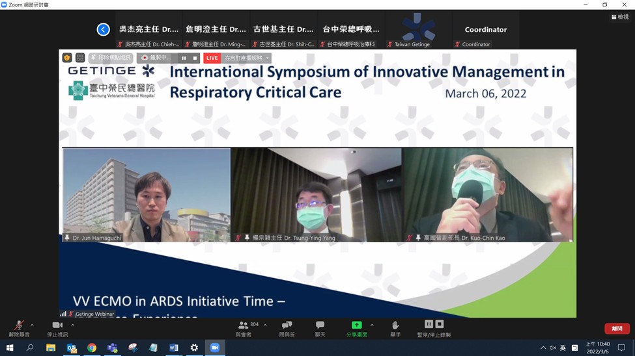The width and height of the screenshot is (635, 356).
Task: Open the Windows notification center
Action: coord(621,348)
